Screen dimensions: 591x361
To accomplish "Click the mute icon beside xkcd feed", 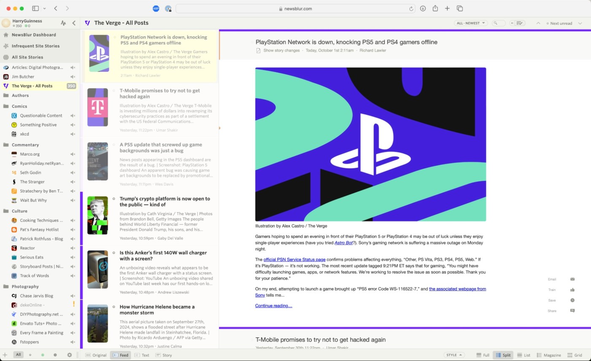I will tap(73, 134).
